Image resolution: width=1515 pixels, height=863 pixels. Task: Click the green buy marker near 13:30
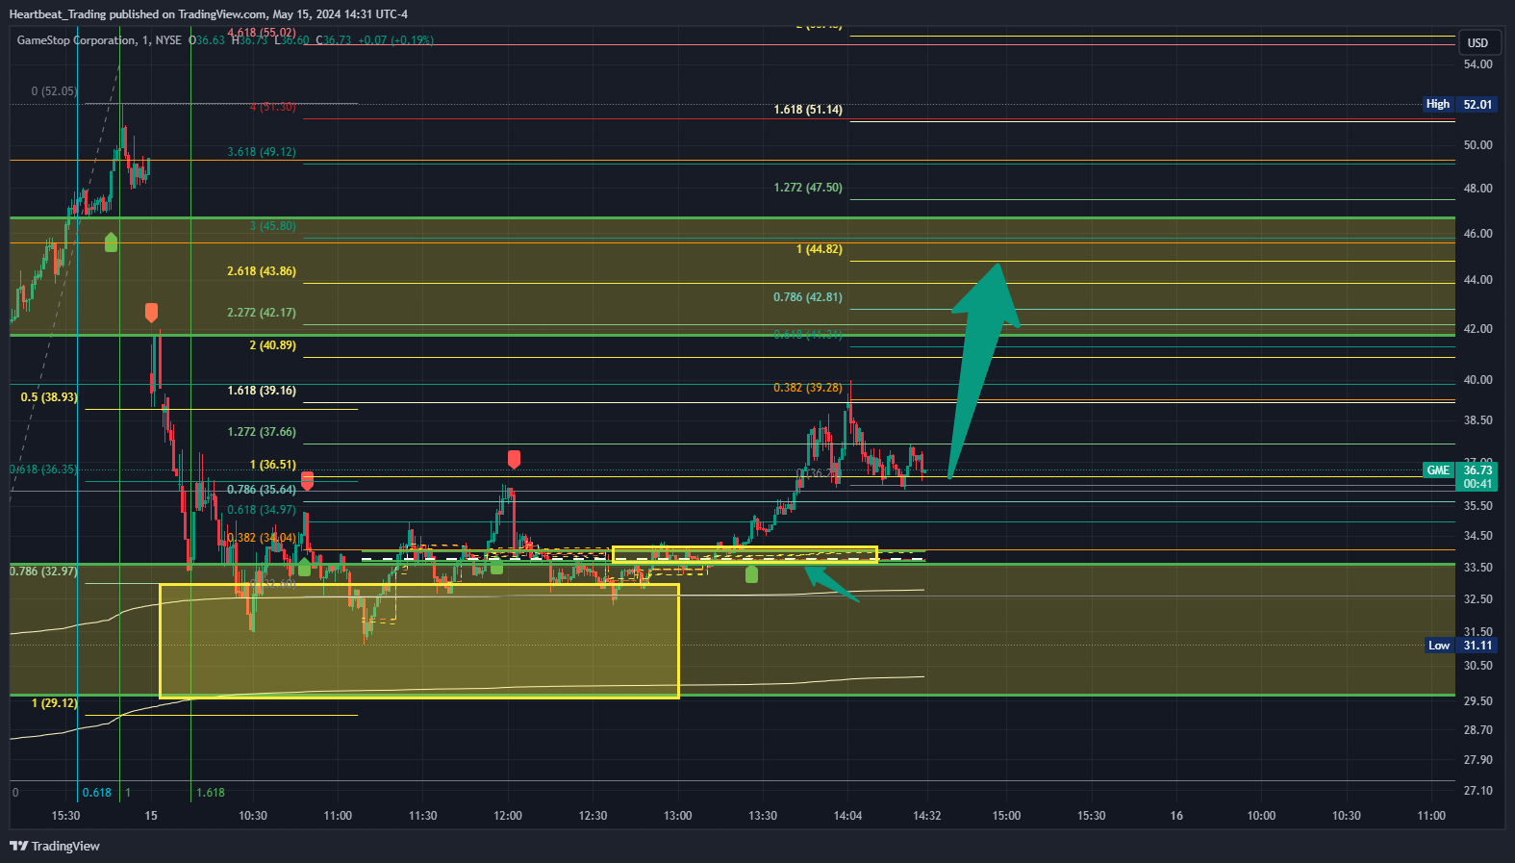pyautogui.click(x=751, y=574)
